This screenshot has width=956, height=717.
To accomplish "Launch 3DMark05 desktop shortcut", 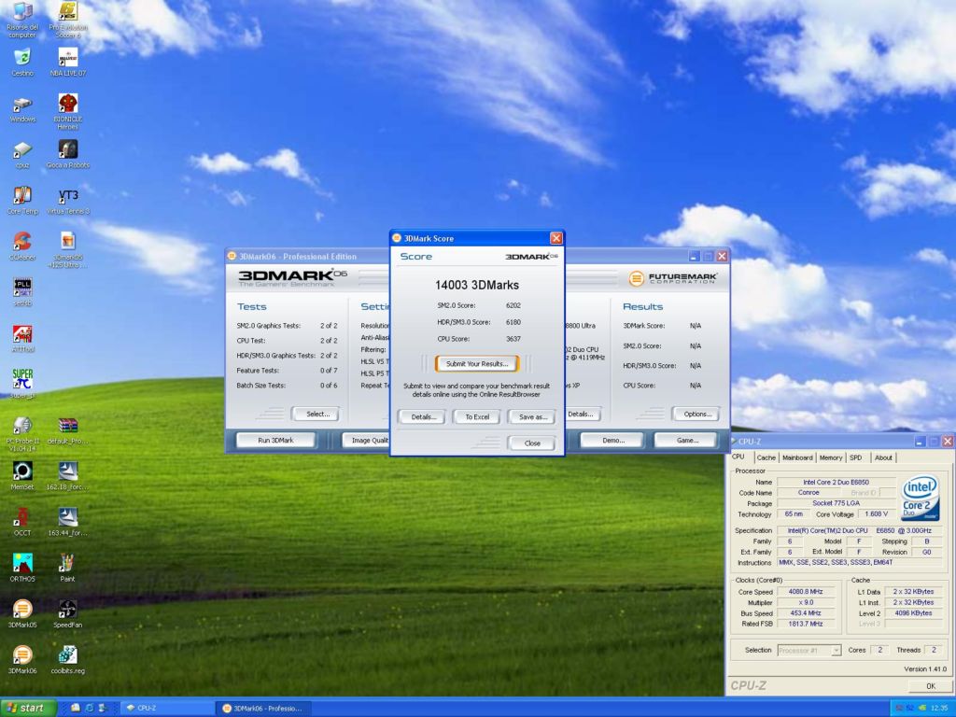I will click(x=22, y=613).
